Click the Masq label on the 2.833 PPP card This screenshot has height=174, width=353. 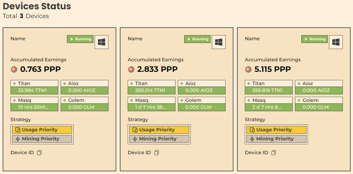point(142,100)
